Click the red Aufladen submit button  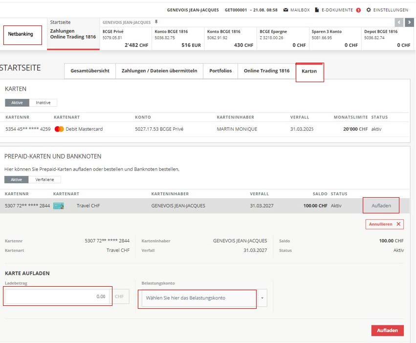387,330
